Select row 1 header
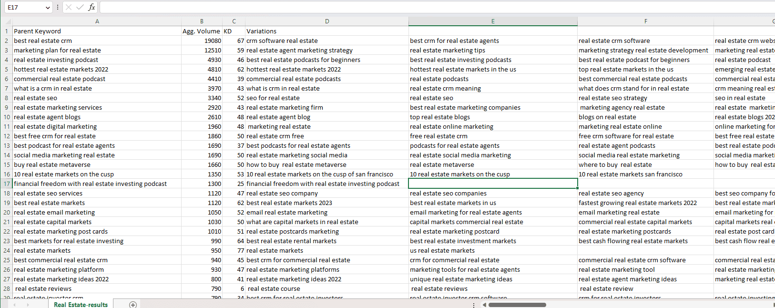 [7, 31]
